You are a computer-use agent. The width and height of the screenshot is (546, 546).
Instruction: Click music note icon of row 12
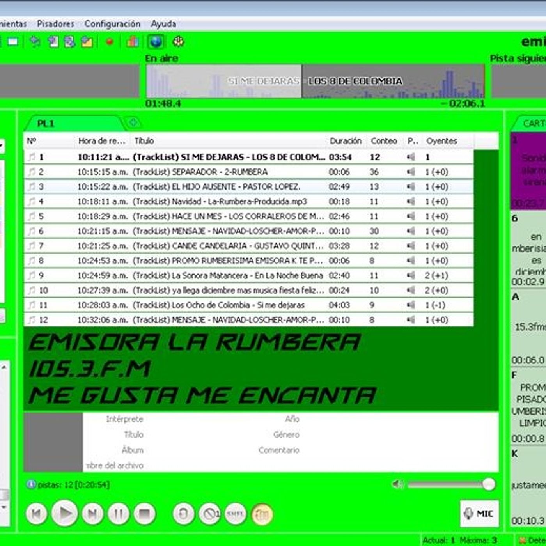coord(32,320)
